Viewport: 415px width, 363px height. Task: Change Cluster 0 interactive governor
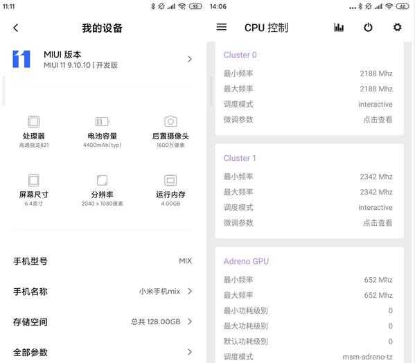pyautogui.click(x=376, y=104)
